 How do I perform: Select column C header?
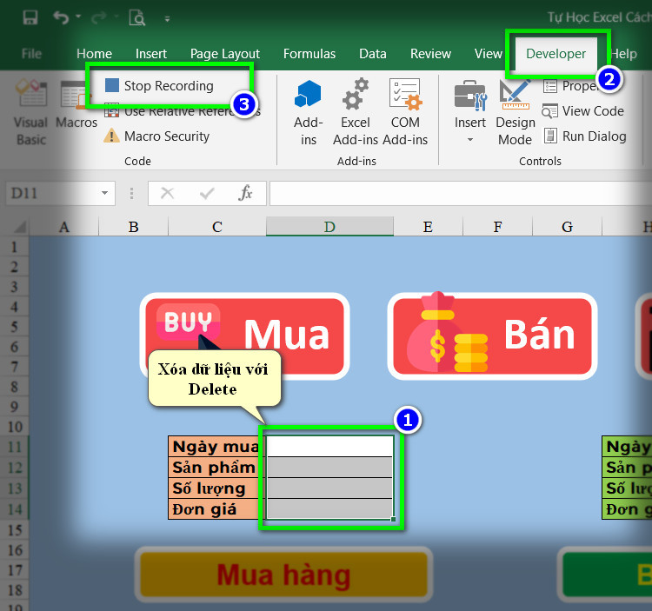click(x=217, y=227)
